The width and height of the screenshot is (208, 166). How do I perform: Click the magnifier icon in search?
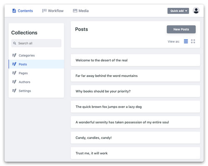click(15, 43)
